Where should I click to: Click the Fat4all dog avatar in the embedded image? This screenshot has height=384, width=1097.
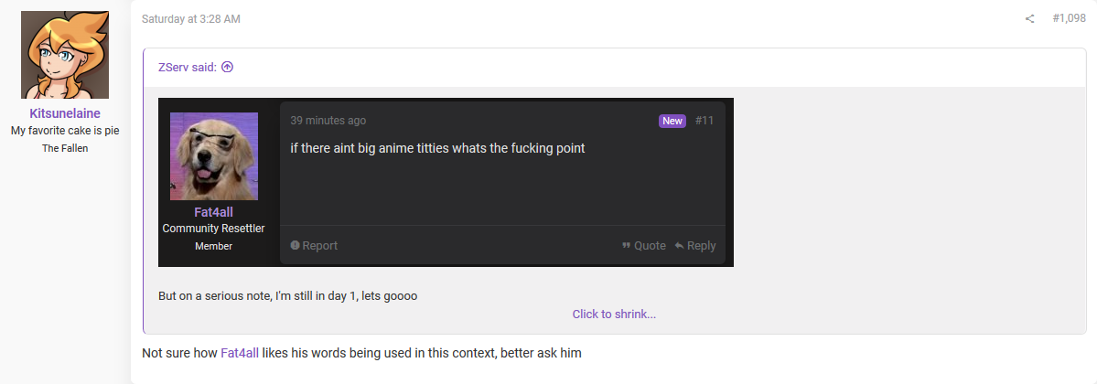tap(214, 156)
